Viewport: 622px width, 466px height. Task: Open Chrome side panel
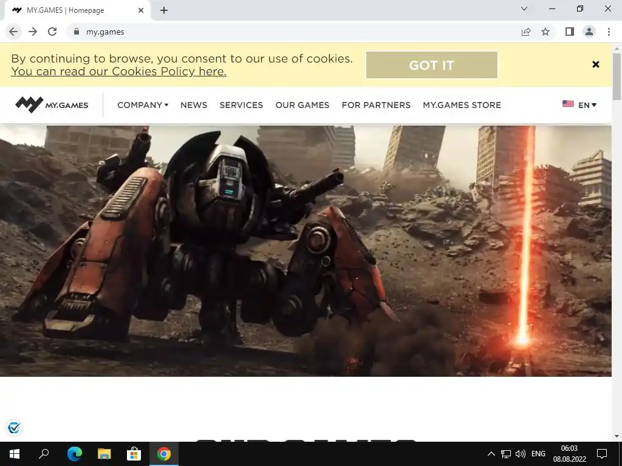tap(570, 32)
